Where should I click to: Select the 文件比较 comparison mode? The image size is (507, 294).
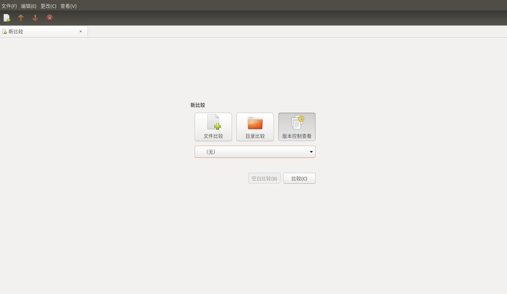pos(213,127)
